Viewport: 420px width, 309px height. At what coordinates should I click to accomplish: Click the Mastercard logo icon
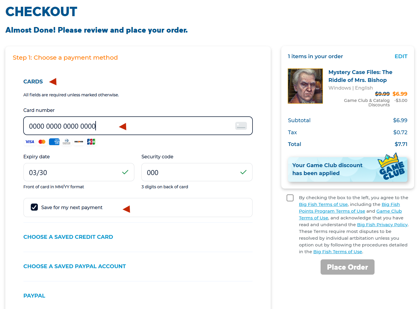[42, 142]
